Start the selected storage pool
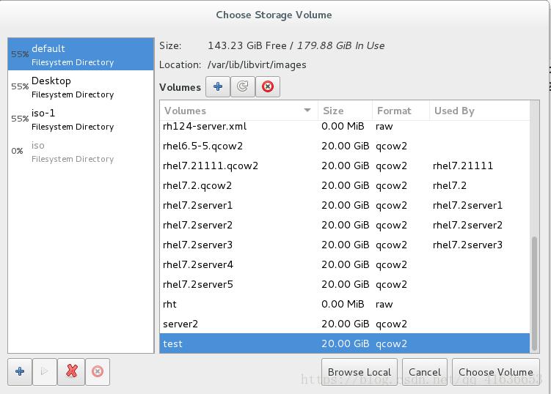The image size is (551, 394). coord(45,371)
